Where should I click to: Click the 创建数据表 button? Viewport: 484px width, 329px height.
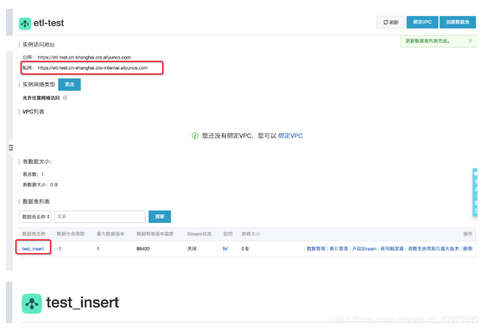(x=458, y=22)
